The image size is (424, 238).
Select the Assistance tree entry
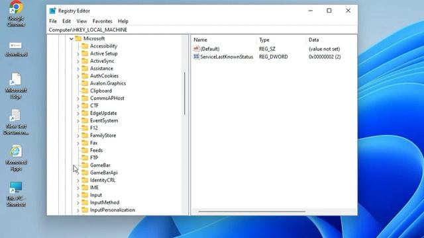(x=101, y=68)
